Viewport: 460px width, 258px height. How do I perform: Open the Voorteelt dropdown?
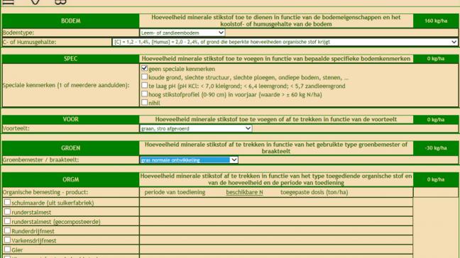point(196,128)
